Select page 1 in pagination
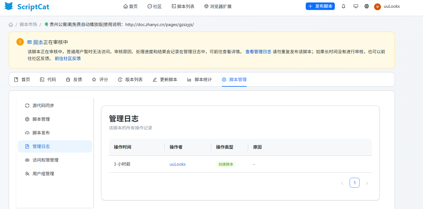 pyautogui.click(x=355, y=183)
